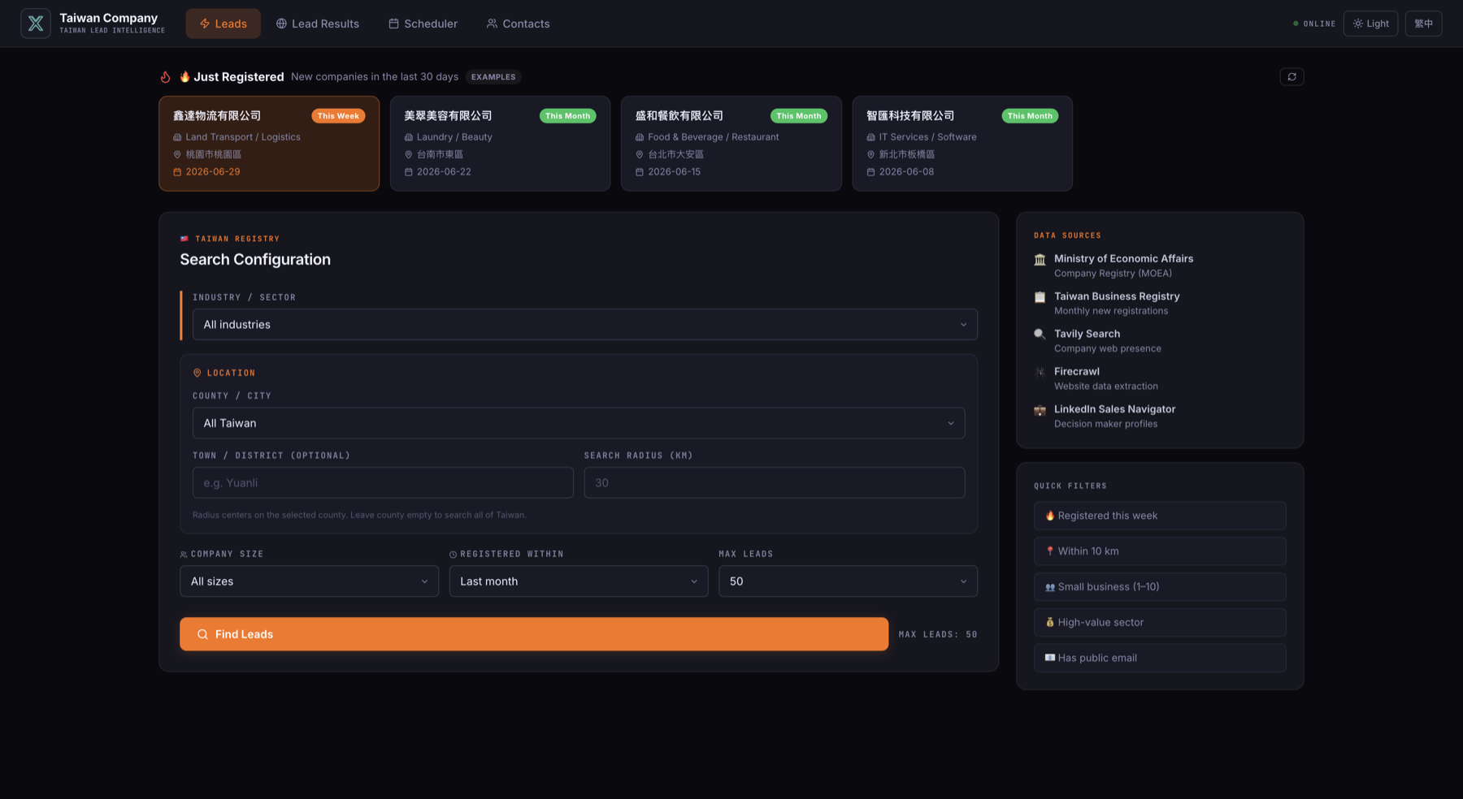The width and height of the screenshot is (1463, 799).
Task: Click the ONLINE status indicator
Action: coord(1314,24)
